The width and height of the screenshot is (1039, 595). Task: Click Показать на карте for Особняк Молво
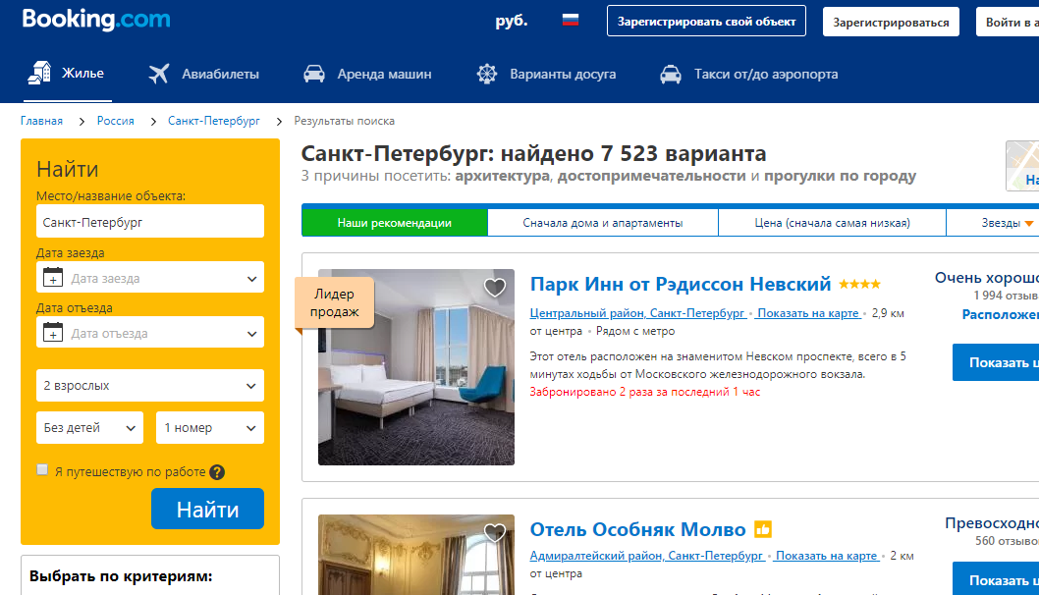tap(826, 556)
